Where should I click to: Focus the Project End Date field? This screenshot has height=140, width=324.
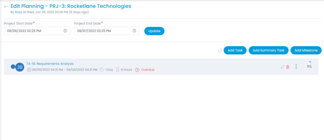pos(107,31)
